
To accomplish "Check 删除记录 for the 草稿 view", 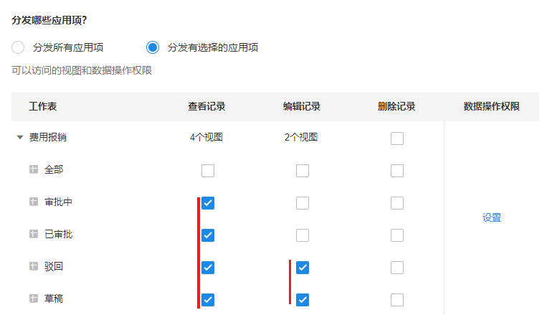I will pyautogui.click(x=397, y=300).
